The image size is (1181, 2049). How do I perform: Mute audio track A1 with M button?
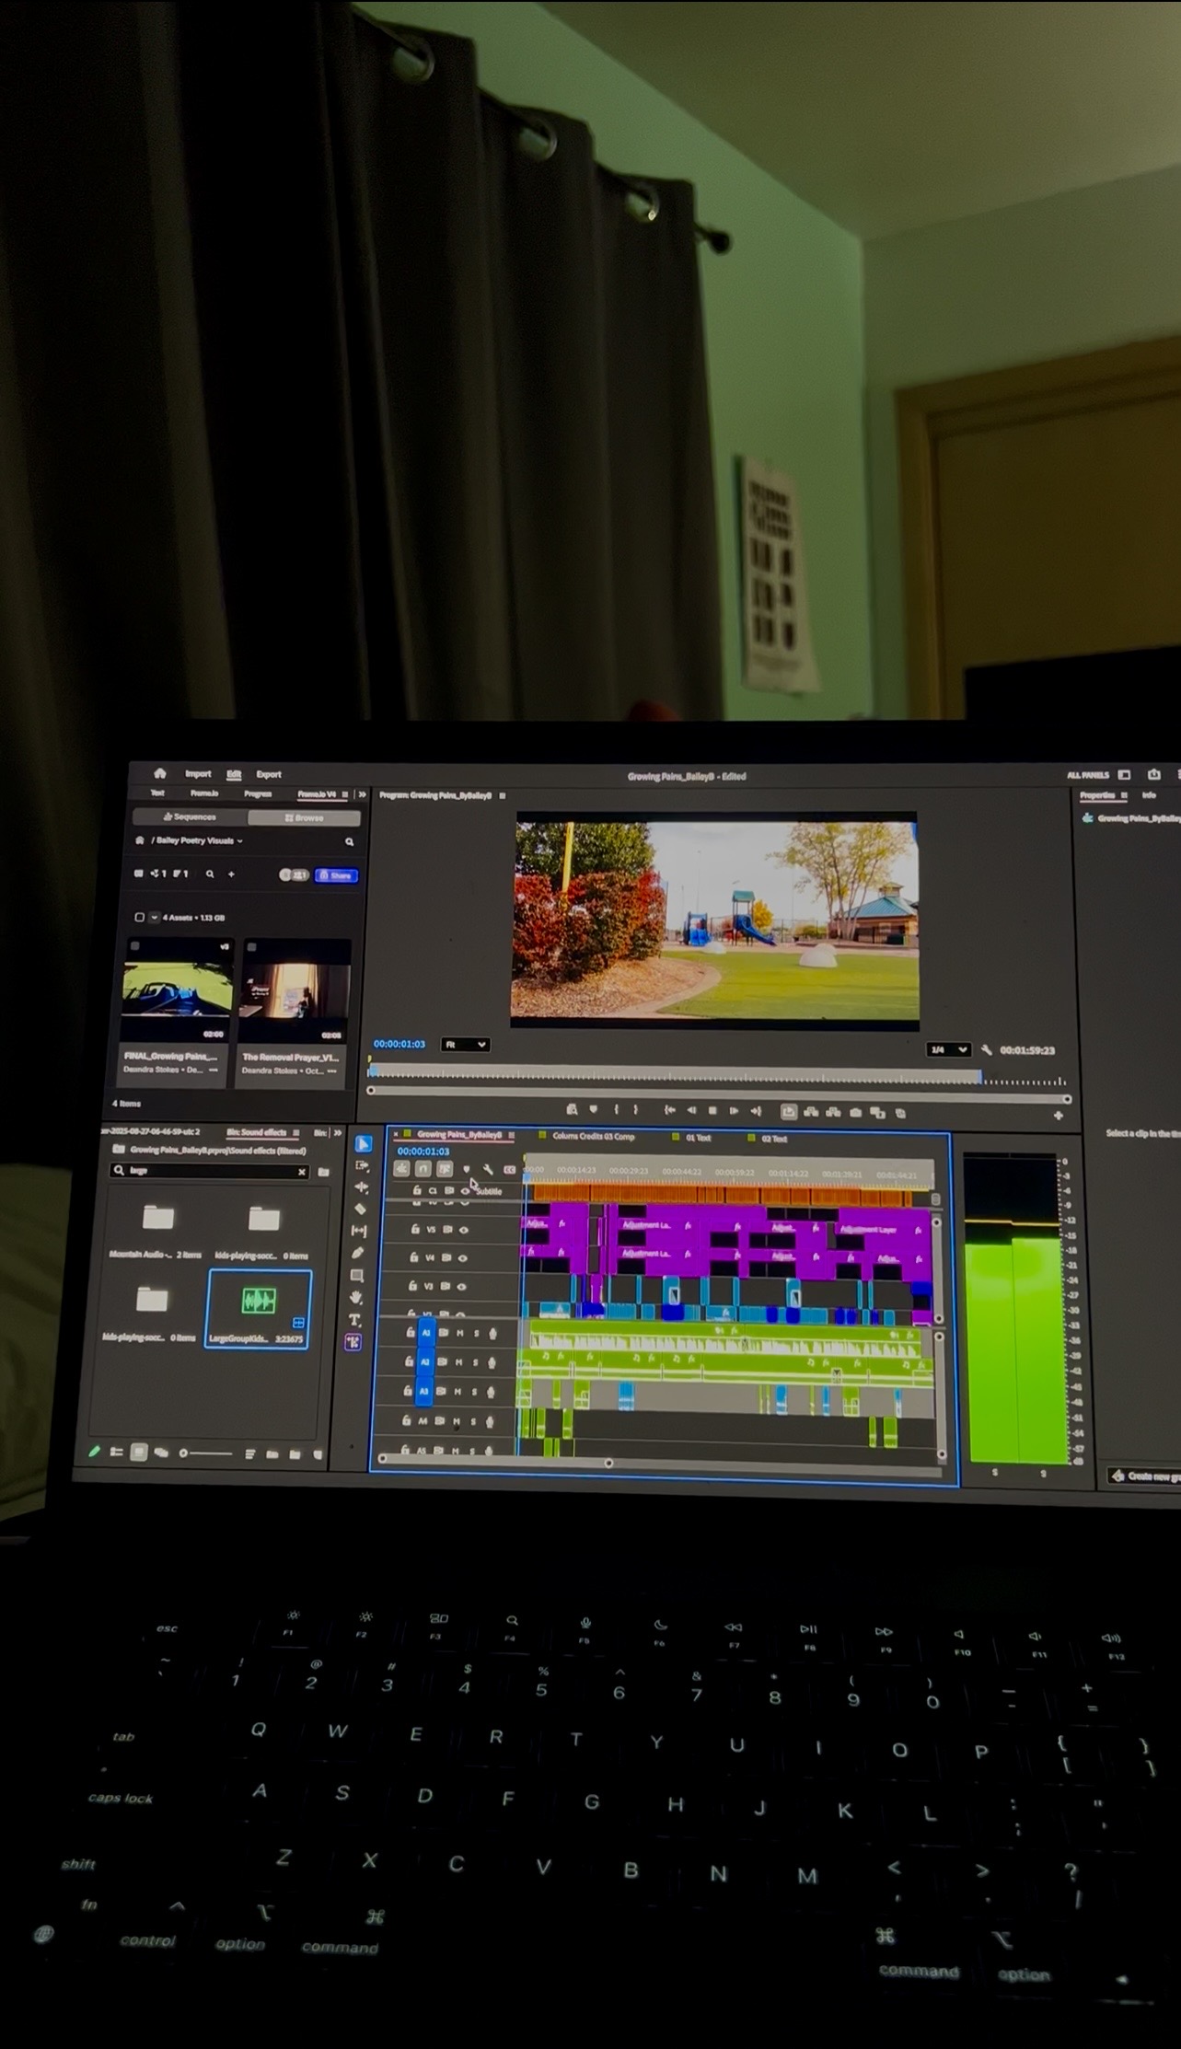459,1333
